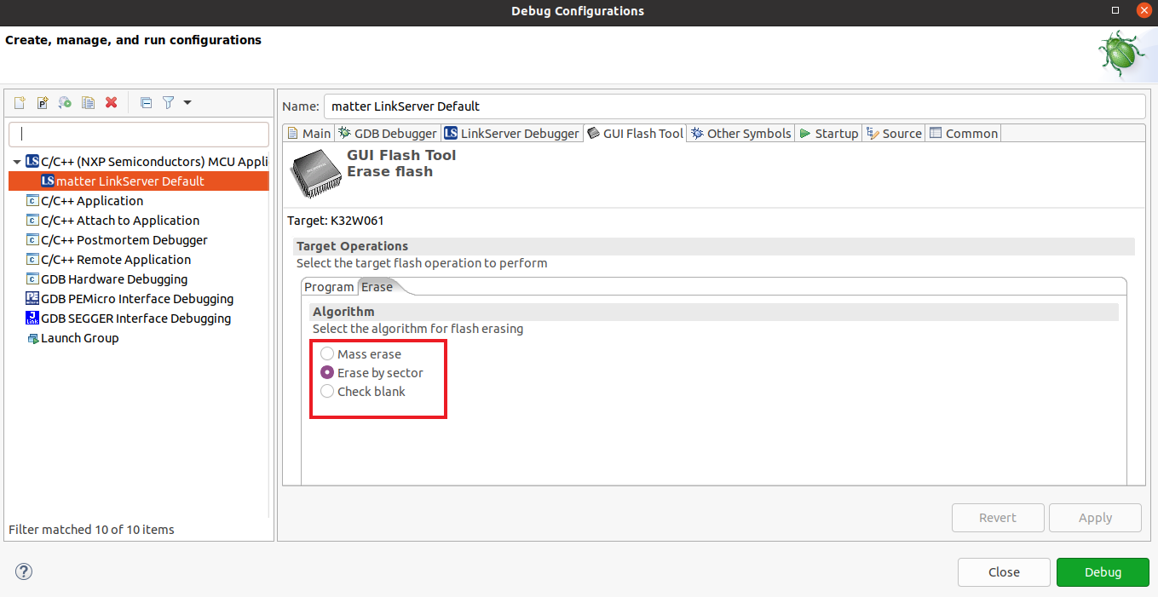Filter the launch configurations list
The width and height of the screenshot is (1158, 597).
click(x=168, y=102)
